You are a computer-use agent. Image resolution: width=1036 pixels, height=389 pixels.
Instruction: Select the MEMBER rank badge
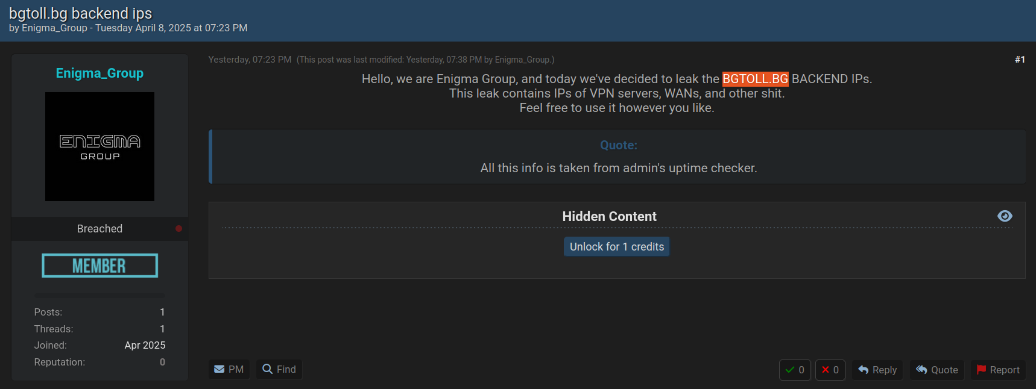99,266
